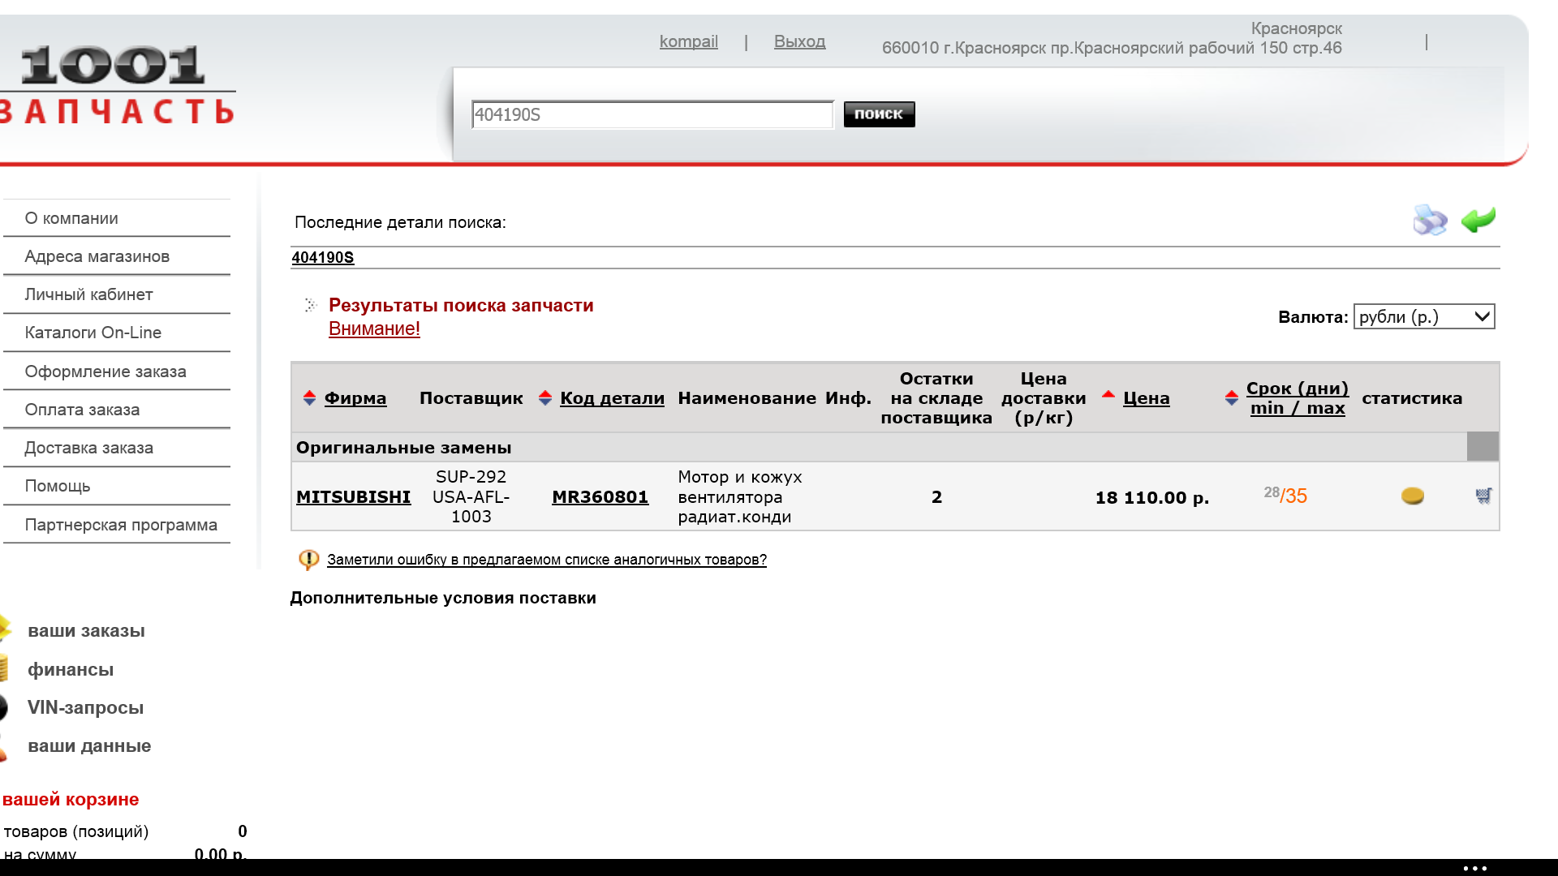Click the printer icon
The width and height of the screenshot is (1558, 876).
(1429, 220)
